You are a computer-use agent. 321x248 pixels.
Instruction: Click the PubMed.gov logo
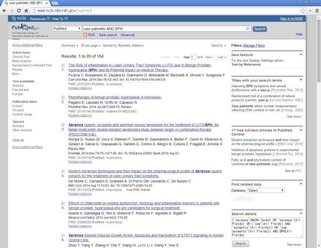click(25, 28)
